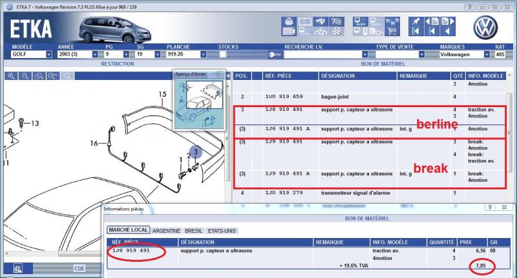Toggle the STOCKS checkbox
This screenshot has height=278, width=517.
pyautogui.click(x=223, y=55)
